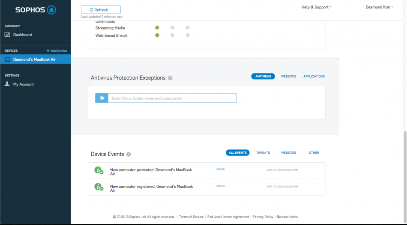The height and width of the screenshot is (225, 407).
Task: Open the Privacy Policy footer link
Action: point(263,217)
